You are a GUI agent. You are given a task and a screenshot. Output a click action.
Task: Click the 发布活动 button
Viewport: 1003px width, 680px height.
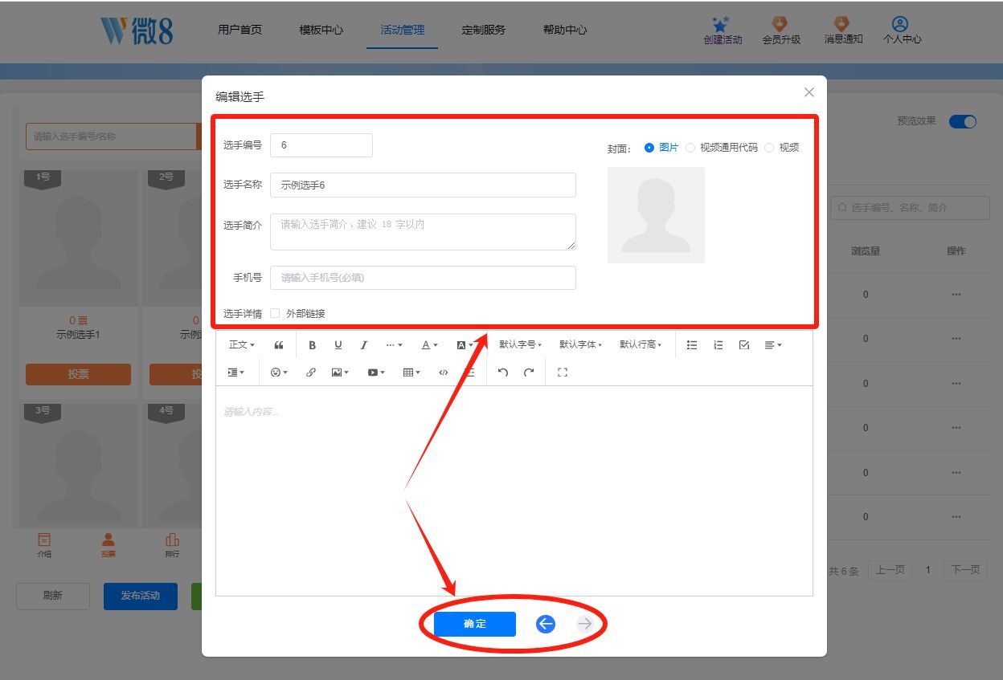point(141,596)
